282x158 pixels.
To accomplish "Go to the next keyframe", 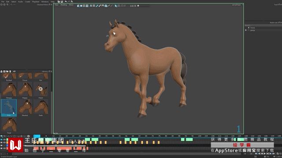I will coord(271,154).
